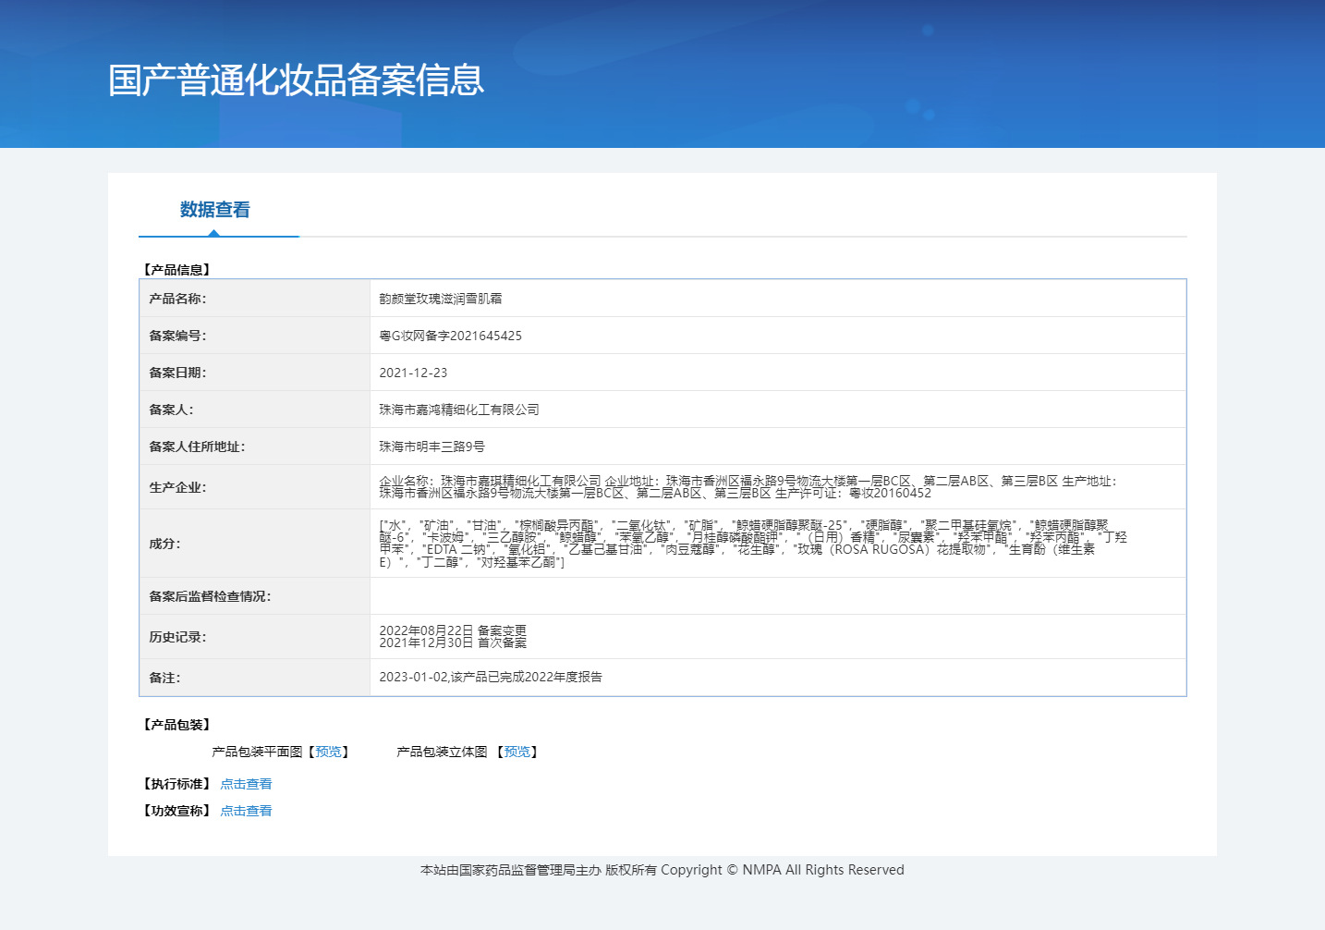Click the 产品名称 row label

pos(177,299)
